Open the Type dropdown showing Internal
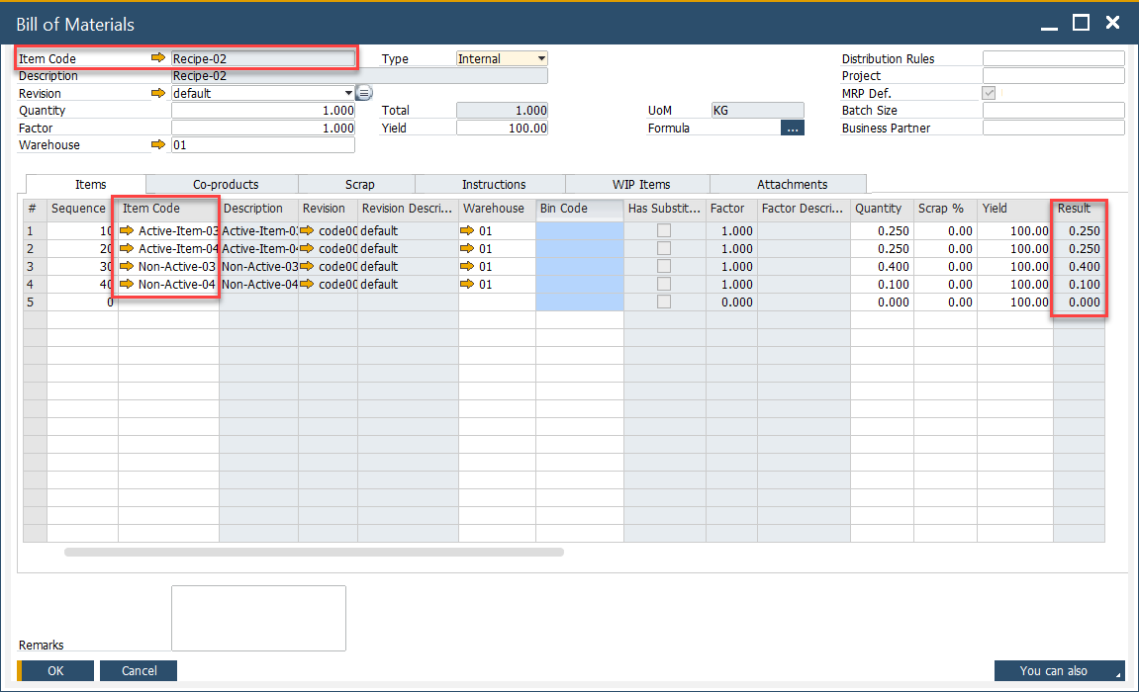 540,59
